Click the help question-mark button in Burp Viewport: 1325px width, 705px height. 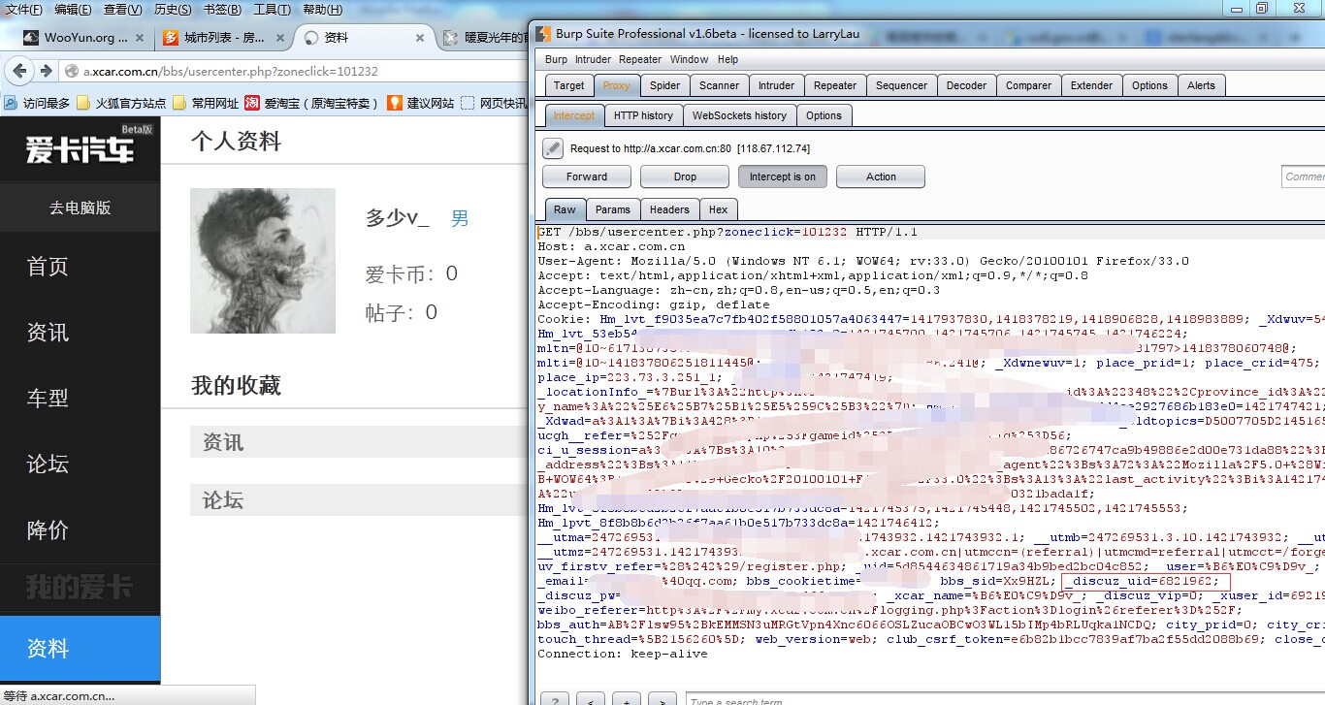point(555,700)
